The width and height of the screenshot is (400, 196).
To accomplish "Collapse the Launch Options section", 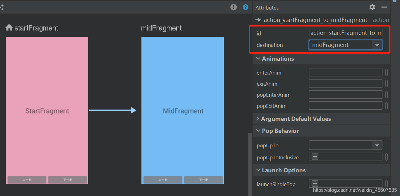I will coord(258,170).
